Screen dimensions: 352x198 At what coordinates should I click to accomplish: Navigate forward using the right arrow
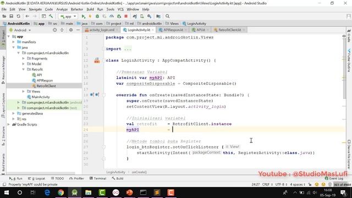(x=35, y=16)
